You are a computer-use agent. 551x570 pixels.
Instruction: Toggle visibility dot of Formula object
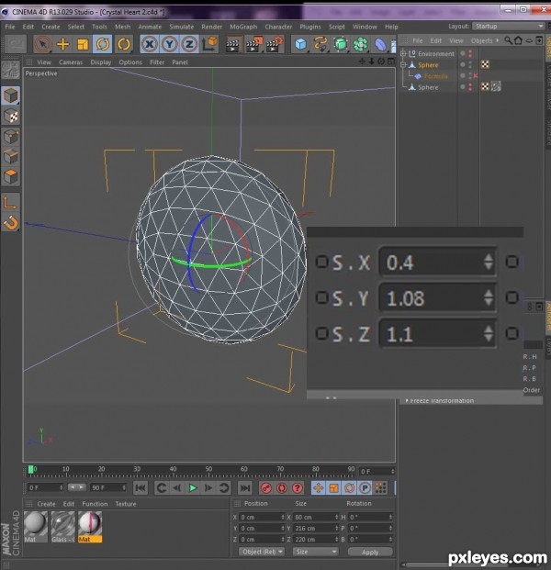click(463, 75)
